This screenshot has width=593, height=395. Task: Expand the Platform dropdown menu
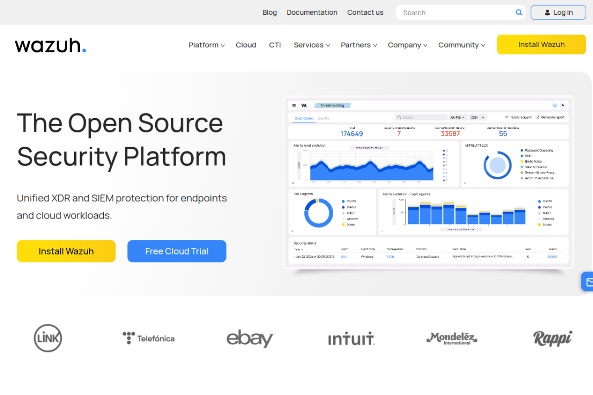click(x=207, y=45)
